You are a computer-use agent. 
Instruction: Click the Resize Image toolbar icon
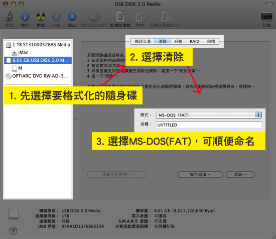(166, 16)
